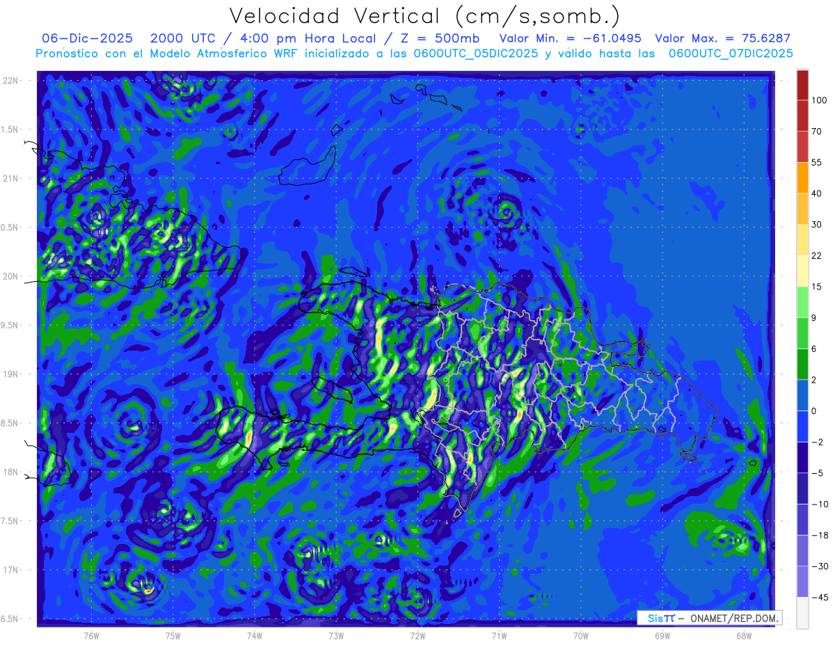Click the '71W' longitude label
The image size is (835, 645).
pyautogui.click(x=499, y=635)
